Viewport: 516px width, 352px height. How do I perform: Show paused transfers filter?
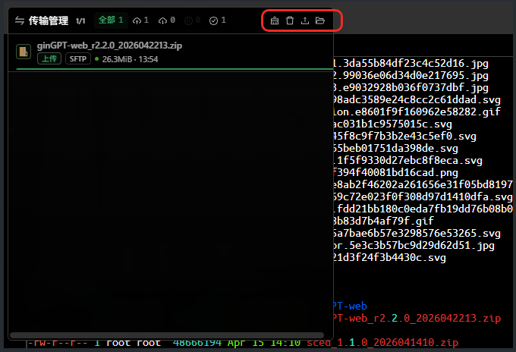pos(193,20)
